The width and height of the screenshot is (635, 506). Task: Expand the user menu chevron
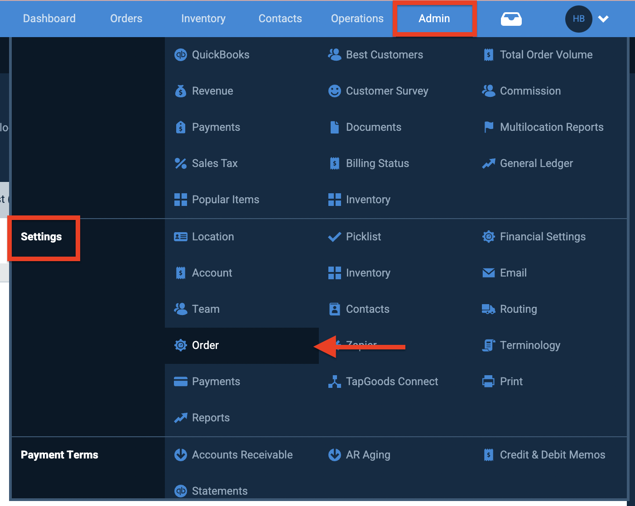tap(603, 19)
